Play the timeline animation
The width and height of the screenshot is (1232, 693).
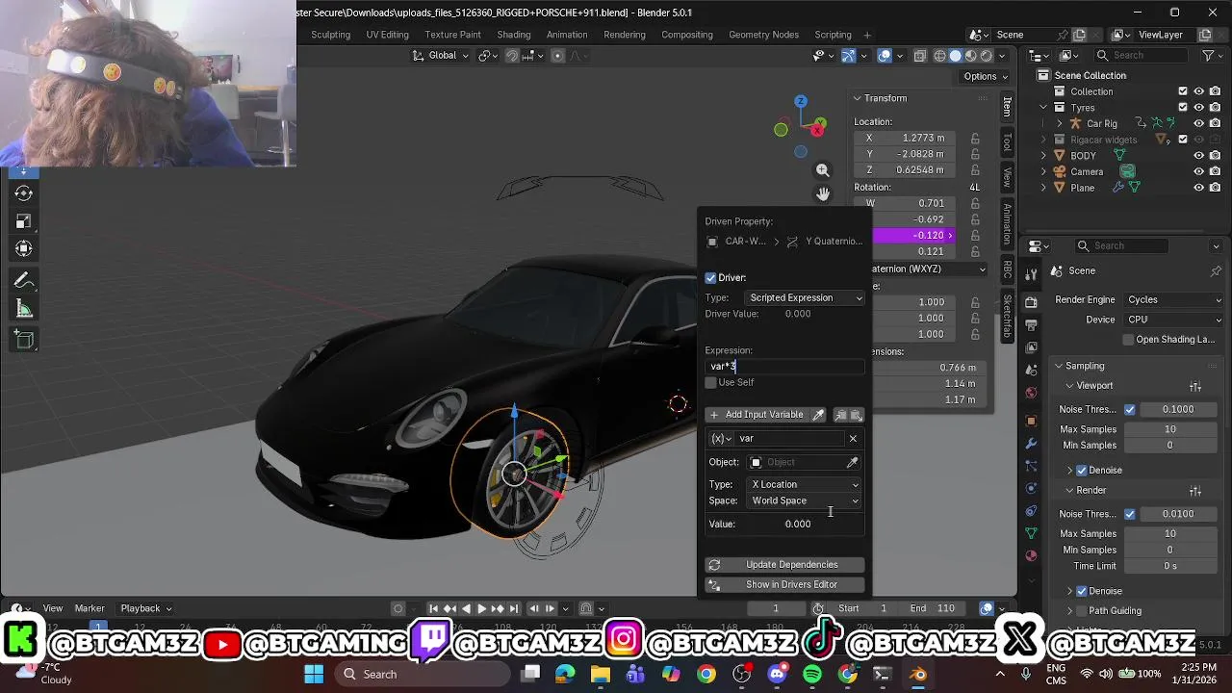pyautogui.click(x=481, y=608)
